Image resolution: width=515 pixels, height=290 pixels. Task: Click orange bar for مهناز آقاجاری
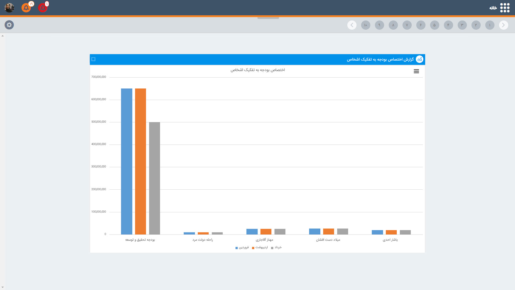click(266, 232)
